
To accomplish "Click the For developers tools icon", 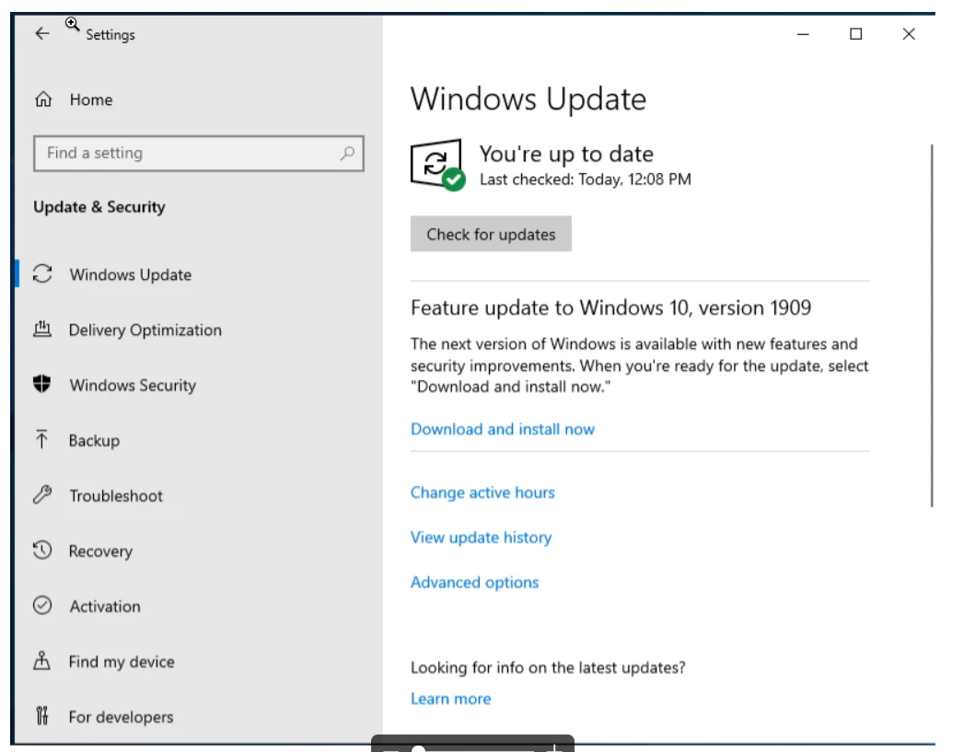I will click(41, 716).
